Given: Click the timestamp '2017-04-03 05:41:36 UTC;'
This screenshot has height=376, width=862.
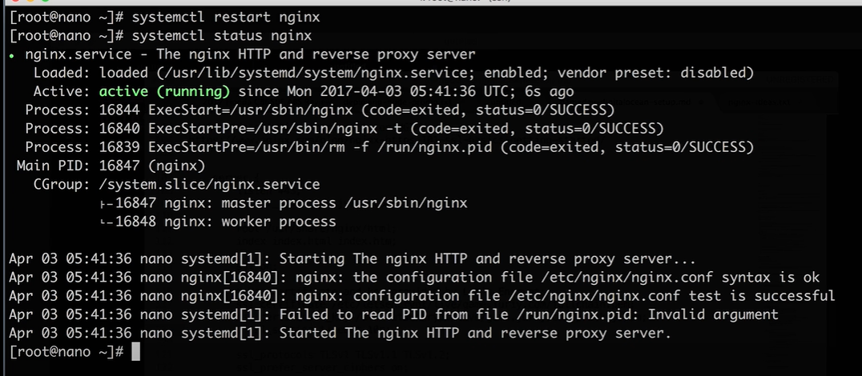Looking at the screenshot, I should (x=416, y=92).
